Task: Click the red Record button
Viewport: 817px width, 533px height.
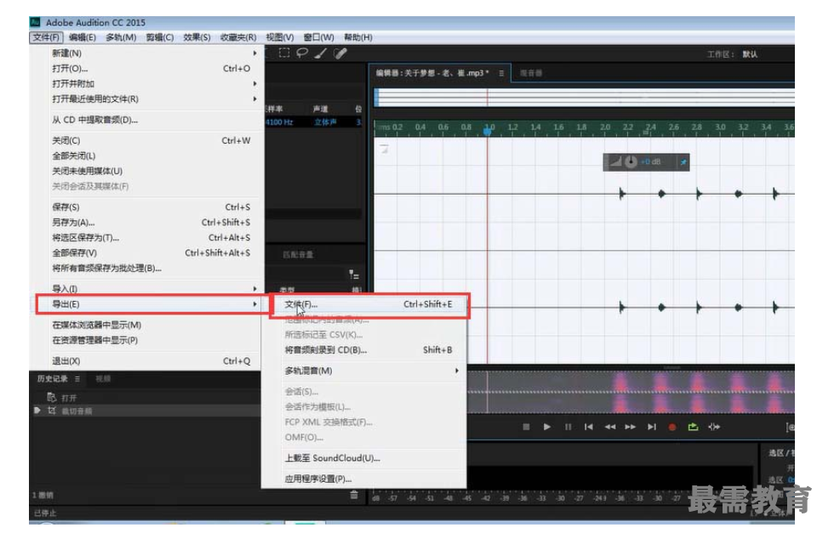Action: point(672,427)
